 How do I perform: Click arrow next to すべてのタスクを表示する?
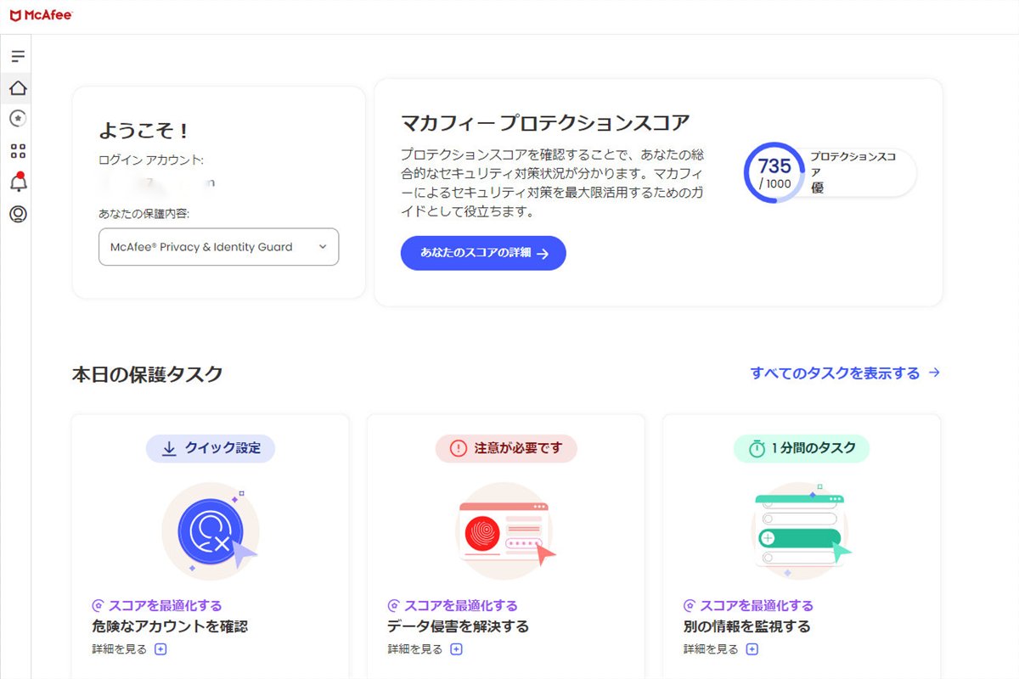click(x=934, y=373)
